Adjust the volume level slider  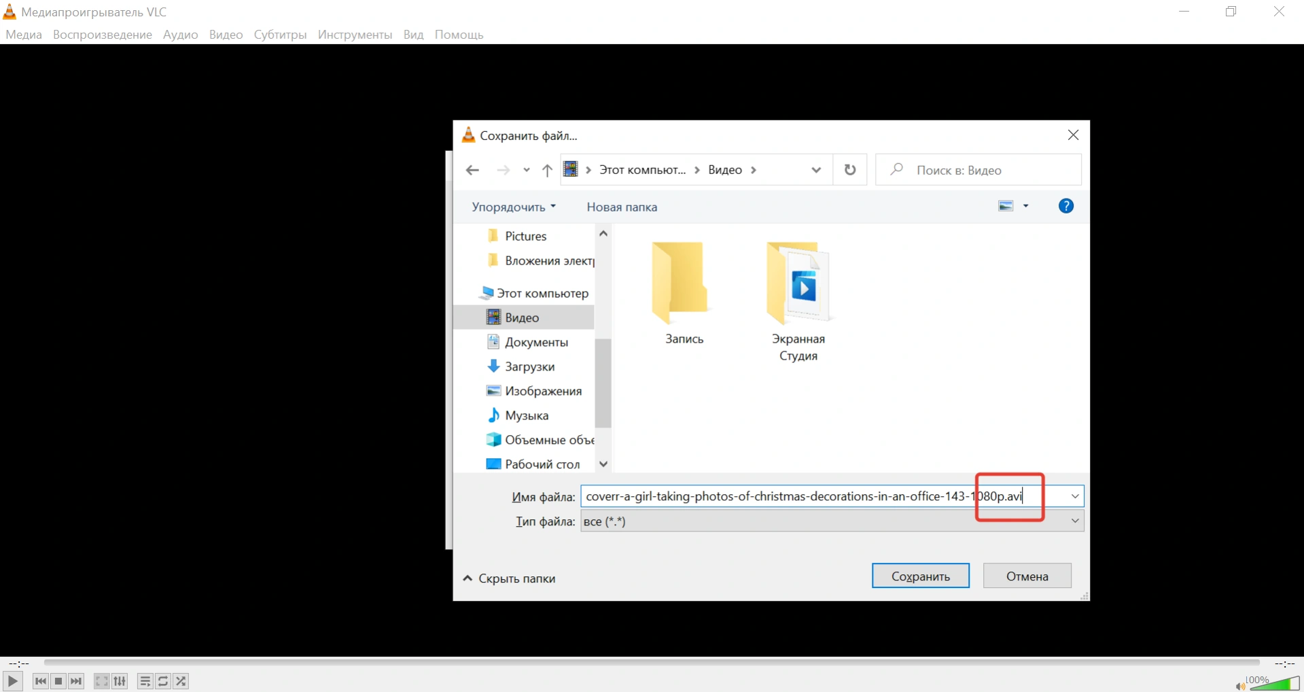[1274, 683]
